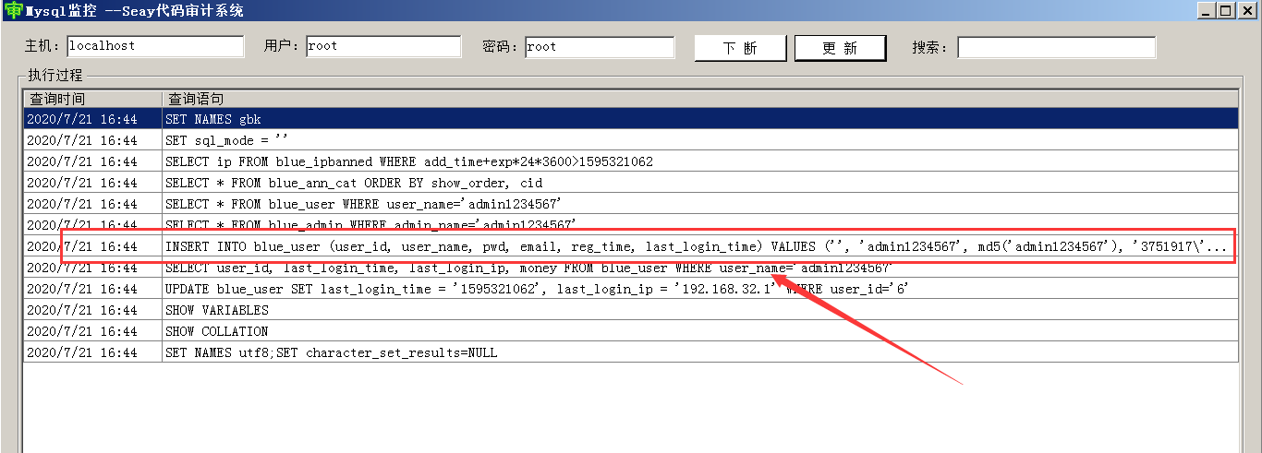The image size is (1262, 453).
Task: Click time cell of UPDATE blue_user row
Action: point(92,289)
